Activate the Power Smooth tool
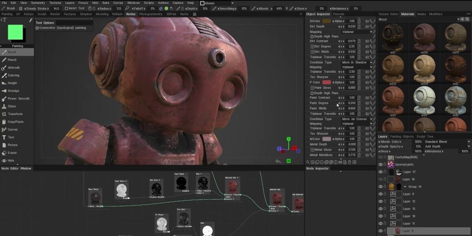The height and width of the screenshot is (236, 472). point(17,98)
